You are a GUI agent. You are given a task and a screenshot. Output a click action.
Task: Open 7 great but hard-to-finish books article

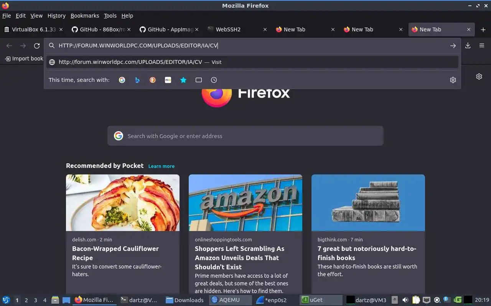367,253
